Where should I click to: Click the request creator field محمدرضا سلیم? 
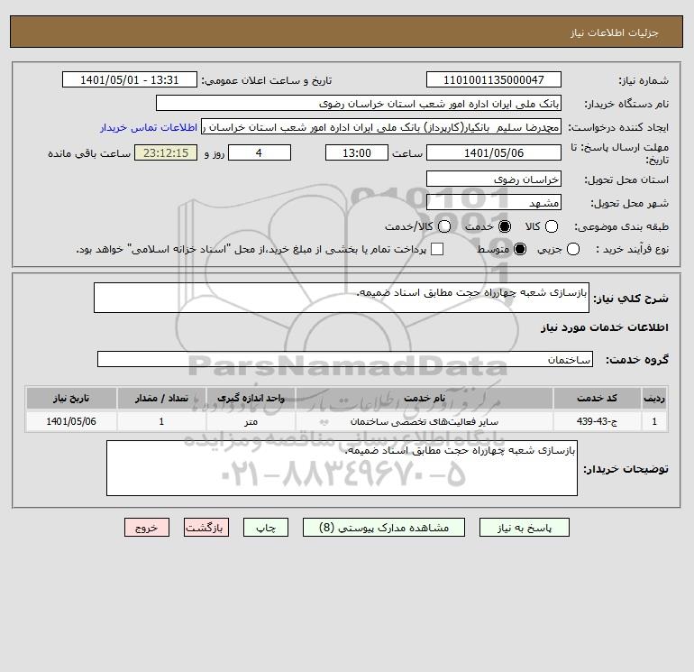coord(381,126)
